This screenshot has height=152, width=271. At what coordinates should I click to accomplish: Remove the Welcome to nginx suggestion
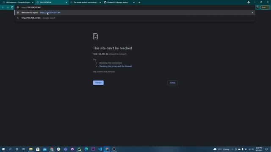(252, 13)
